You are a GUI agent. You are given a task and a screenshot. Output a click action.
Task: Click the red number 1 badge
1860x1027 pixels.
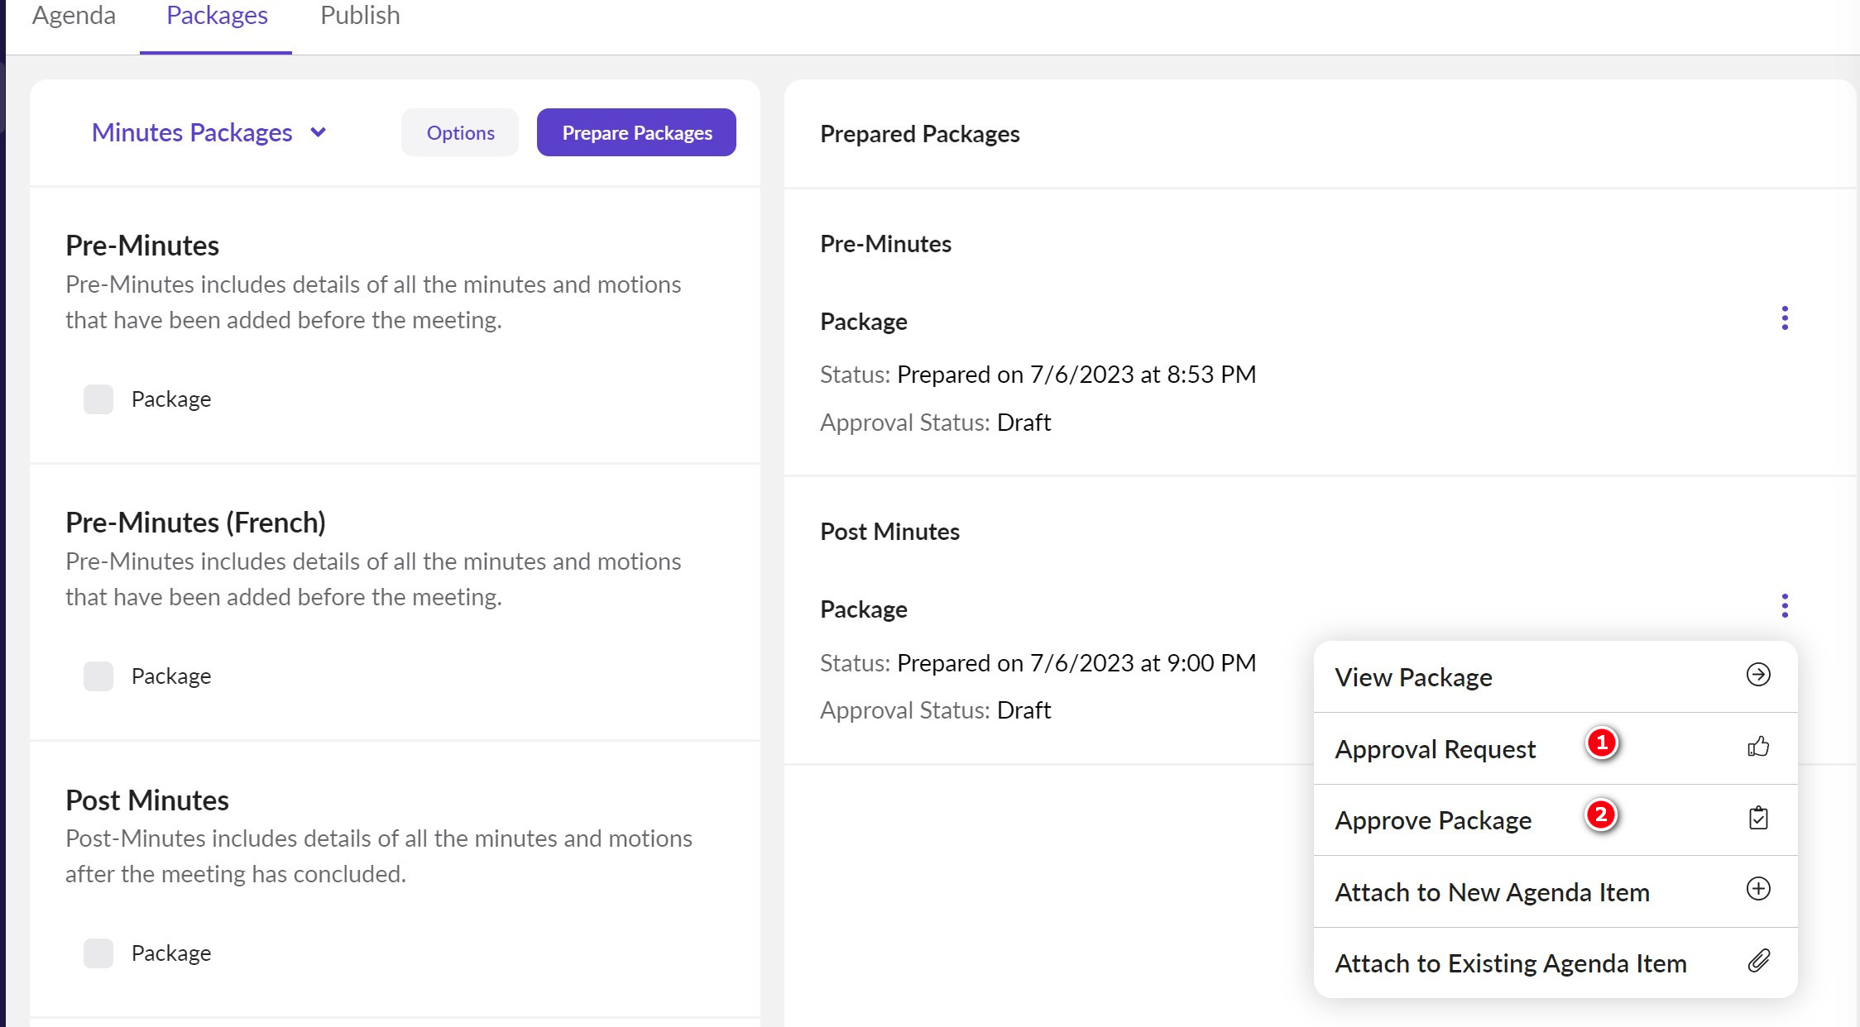pos(1601,743)
